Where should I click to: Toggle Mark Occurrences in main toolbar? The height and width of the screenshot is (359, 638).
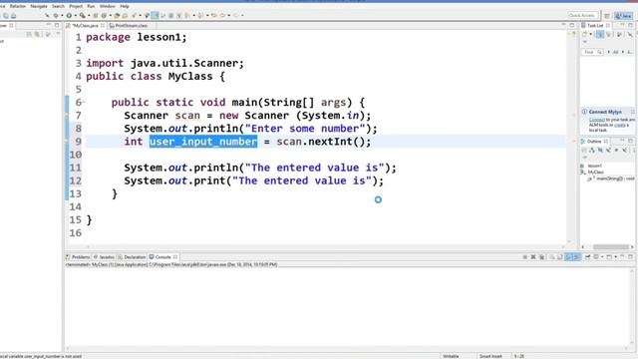pyautogui.click(x=155, y=16)
